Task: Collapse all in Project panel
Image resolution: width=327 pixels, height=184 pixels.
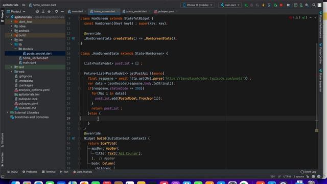Action: coord(49,11)
